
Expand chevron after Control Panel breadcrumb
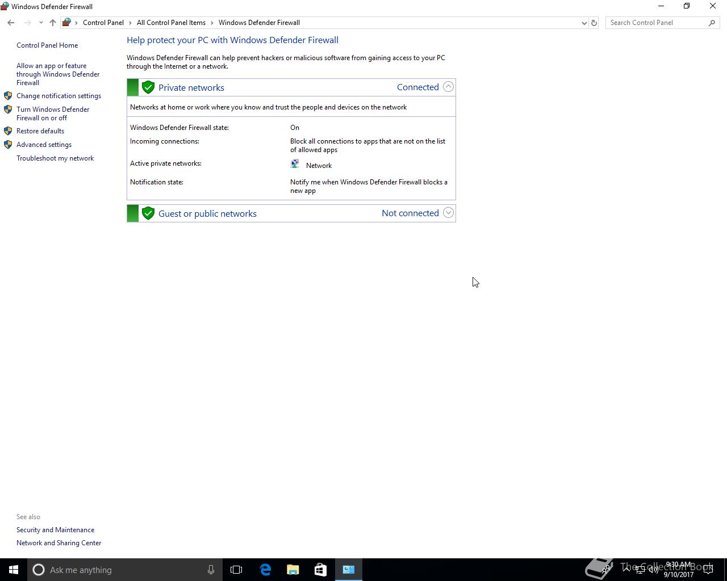(131, 23)
